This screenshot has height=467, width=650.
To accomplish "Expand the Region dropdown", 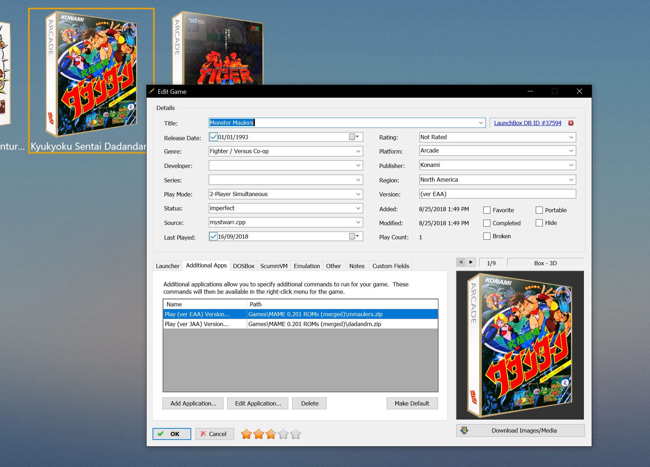I will click(571, 180).
